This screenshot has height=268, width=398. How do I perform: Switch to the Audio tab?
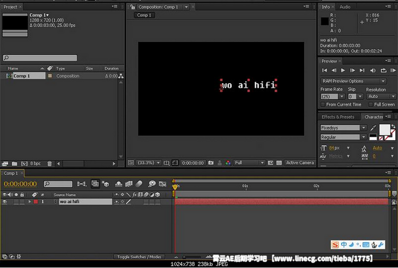pyautogui.click(x=345, y=7)
